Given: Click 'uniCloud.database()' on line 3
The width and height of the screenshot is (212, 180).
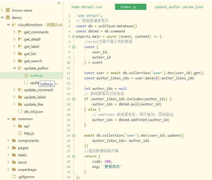Looking at the screenshot, I should 118,26.
